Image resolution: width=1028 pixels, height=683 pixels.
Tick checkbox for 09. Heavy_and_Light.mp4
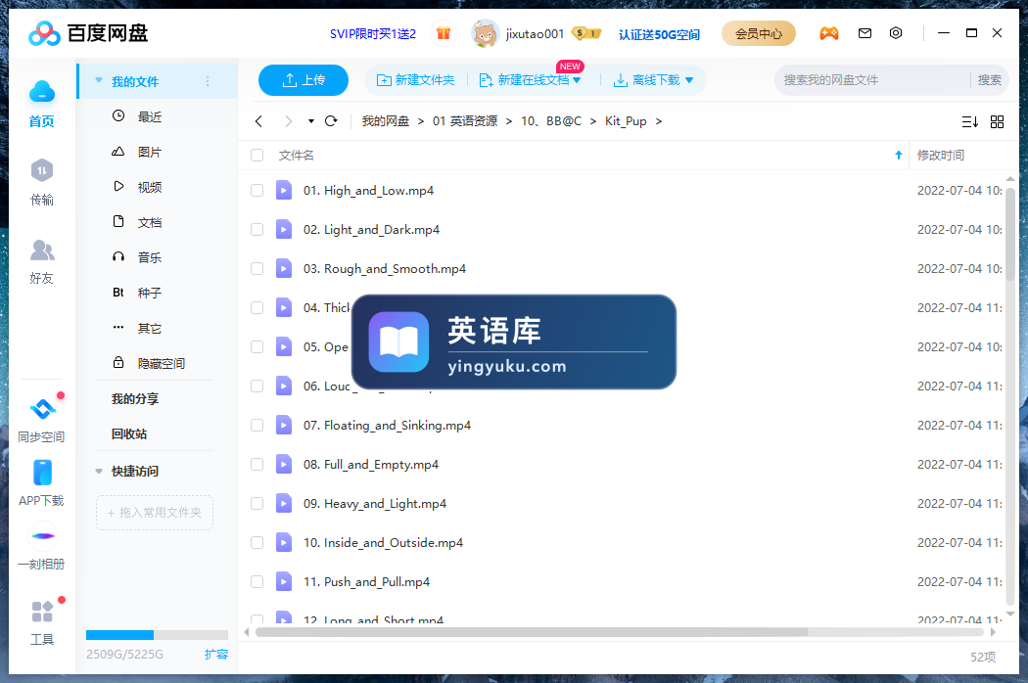[x=257, y=503]
